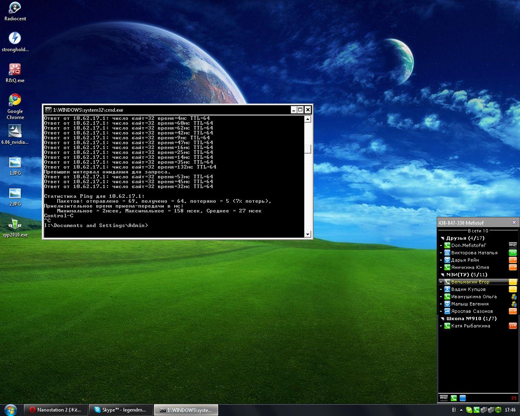This screenshot has width=520, height=416.
Task: Click the cmd window scroll-down arrow
Action: 308,234
